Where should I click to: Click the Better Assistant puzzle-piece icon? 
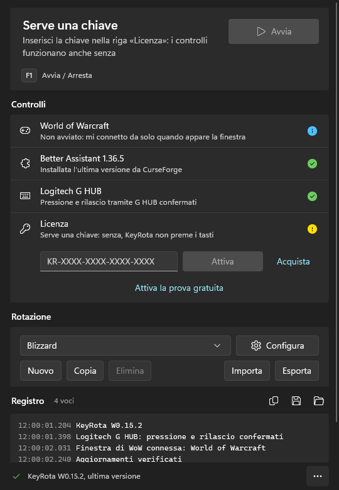(25, 163)
